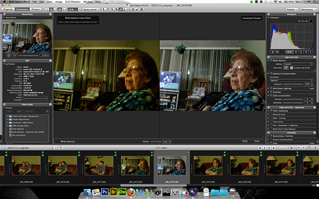The image size is (319, 199).
Task: Toggle the DxO Smart Lighting checkbox
Action: (271, 88)
